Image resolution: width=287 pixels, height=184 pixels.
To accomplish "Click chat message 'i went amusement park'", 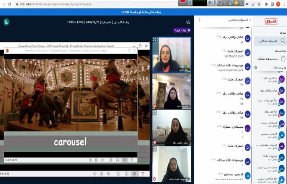I will (x=231, y=70).
